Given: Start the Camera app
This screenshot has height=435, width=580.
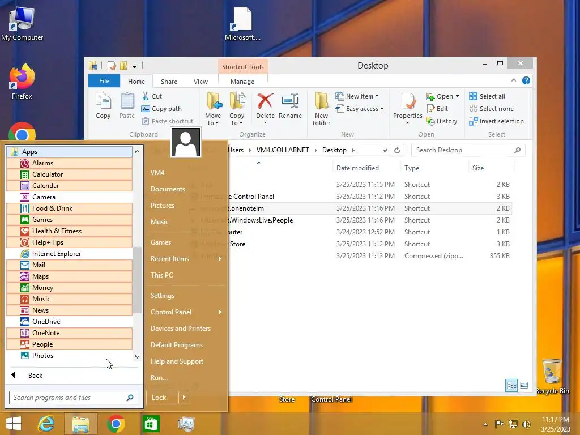Looking at the screenshot, I should [x=69, y=197].
